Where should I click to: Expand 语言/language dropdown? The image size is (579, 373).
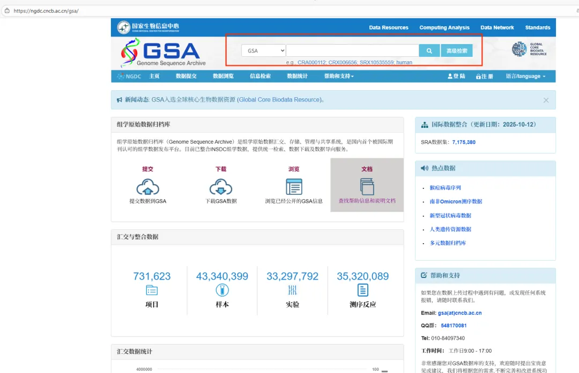coord(525,76)
